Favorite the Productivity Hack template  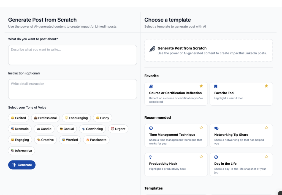201,157
